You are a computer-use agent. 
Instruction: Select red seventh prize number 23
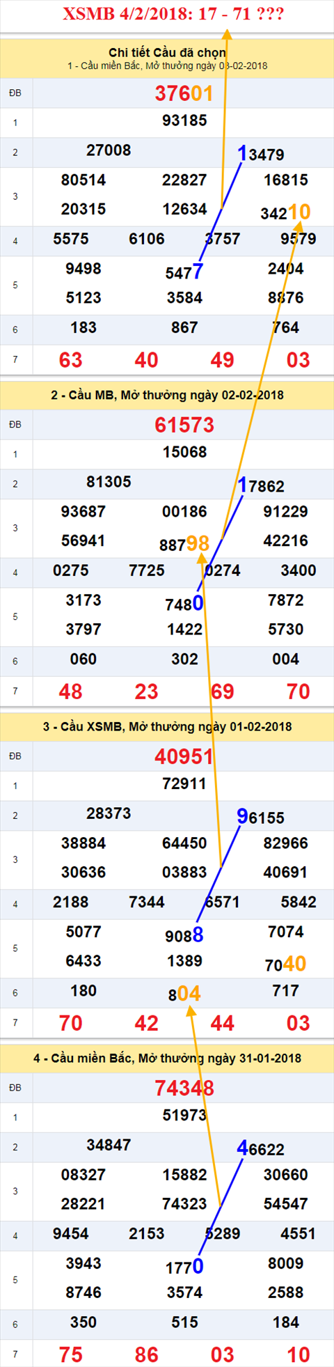tap(147, 692)
